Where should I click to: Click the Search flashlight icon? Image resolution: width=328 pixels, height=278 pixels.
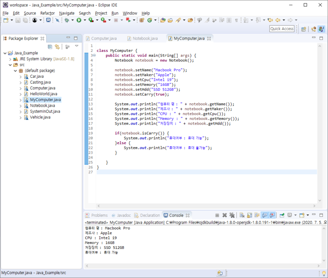178,20
